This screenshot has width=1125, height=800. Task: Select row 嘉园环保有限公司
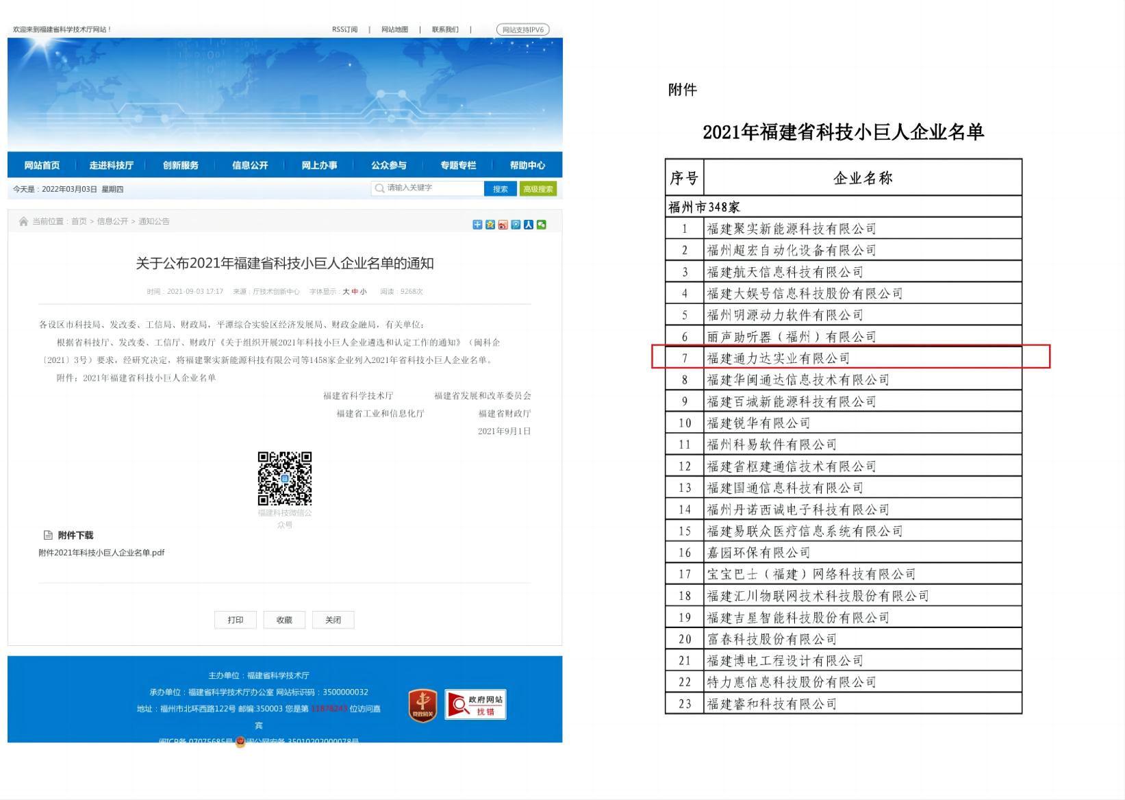[x=844, y=553]
